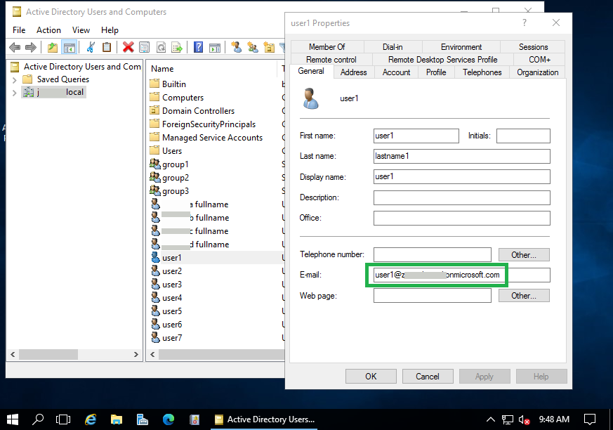Click the Cut scissors toolbar icon

click(90, 47)
